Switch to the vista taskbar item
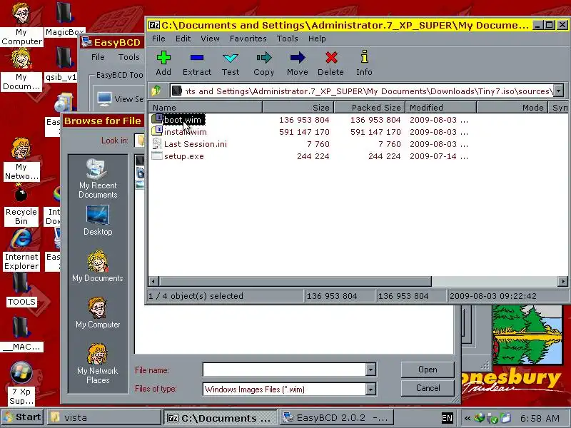 [103, 417]
